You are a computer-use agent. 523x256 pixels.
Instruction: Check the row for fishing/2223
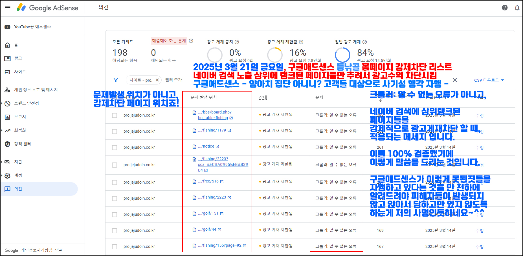(115, 199)
